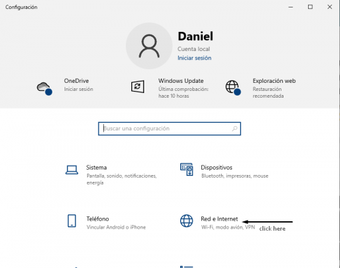Click the Exploración web globe icon
340x268 pixels.
tap(233, 88)
